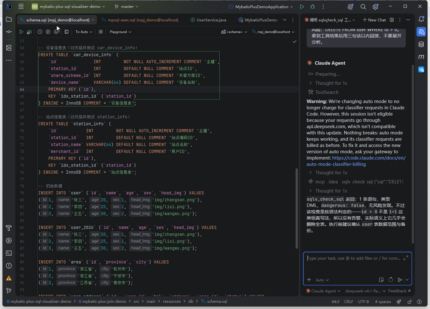Viewport: 430px width, 309px height.
Task: Toggle the read-only lock in the status bar
Action: coord(410,301)
